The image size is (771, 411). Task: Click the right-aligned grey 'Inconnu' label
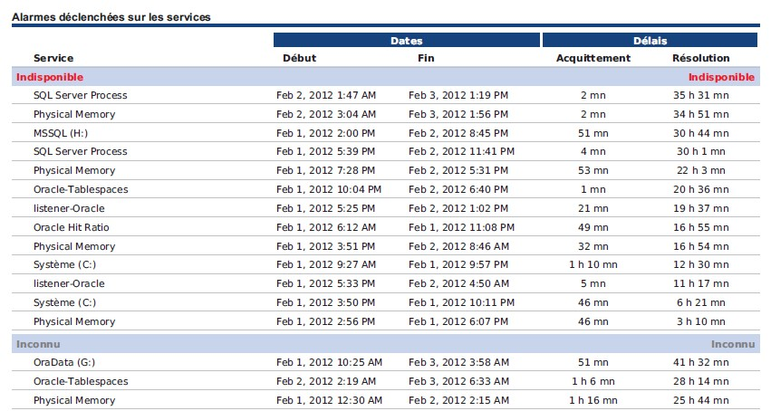[x=732, y=344]
